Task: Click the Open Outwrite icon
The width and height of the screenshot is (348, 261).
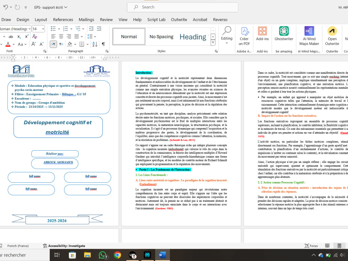Action: 332,36
